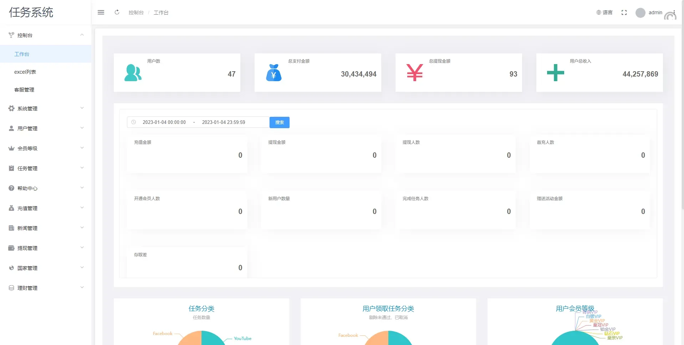Screen dimensions: 684x345
Task: Toggle the hamburger sidebar collapse icon
Action: pos(101,12)
